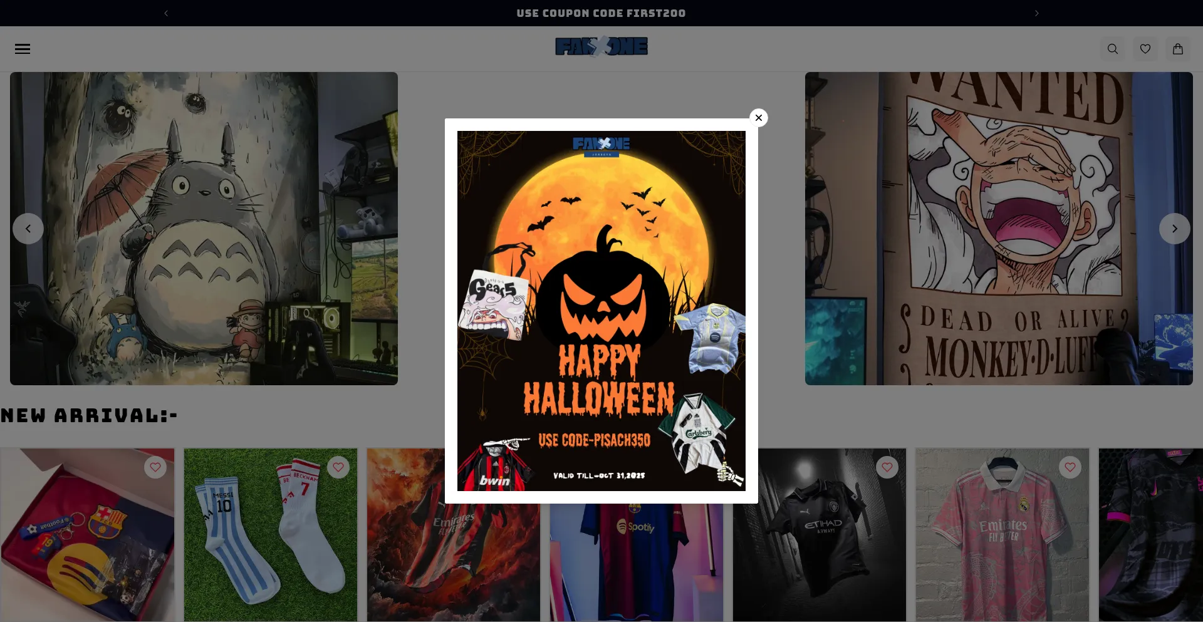Click the FanZone logo in header
Screen dimensions: 1203x622
coord(601,47)
